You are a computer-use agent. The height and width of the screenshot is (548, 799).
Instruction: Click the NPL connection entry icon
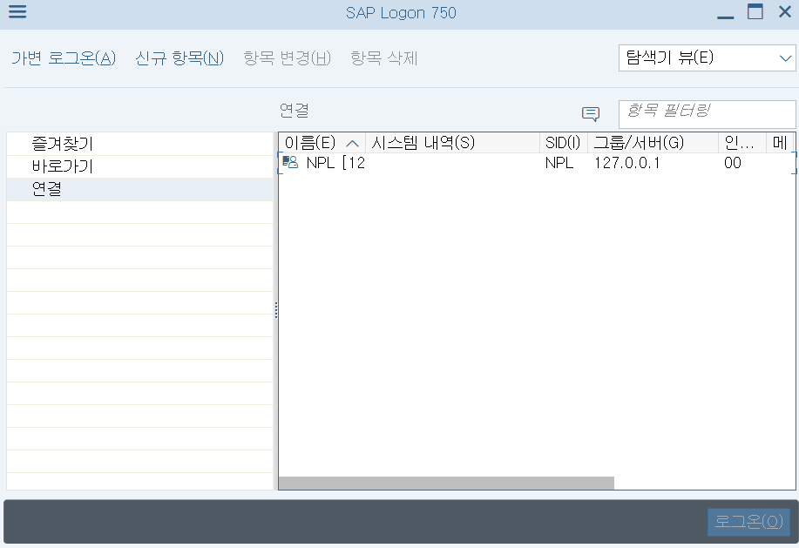click(290, 162)
